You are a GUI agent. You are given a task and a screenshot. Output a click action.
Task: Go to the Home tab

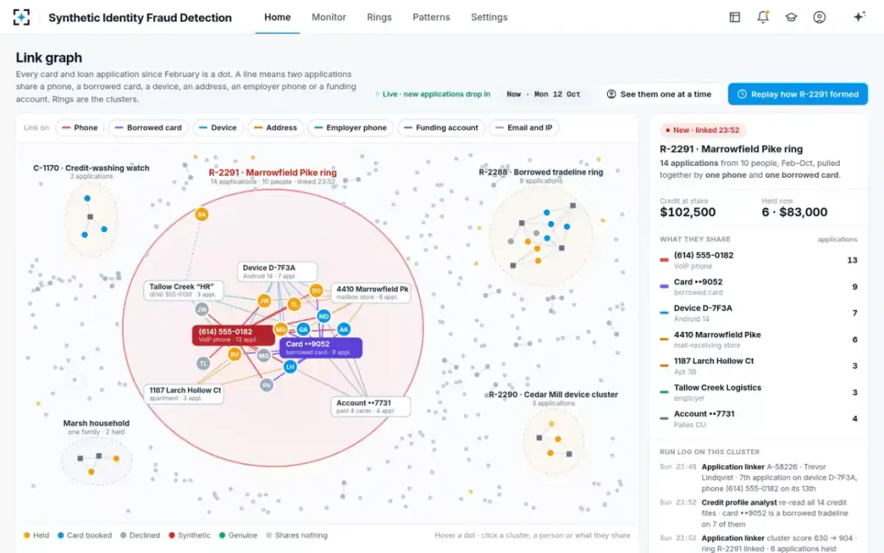click(278, 17)
